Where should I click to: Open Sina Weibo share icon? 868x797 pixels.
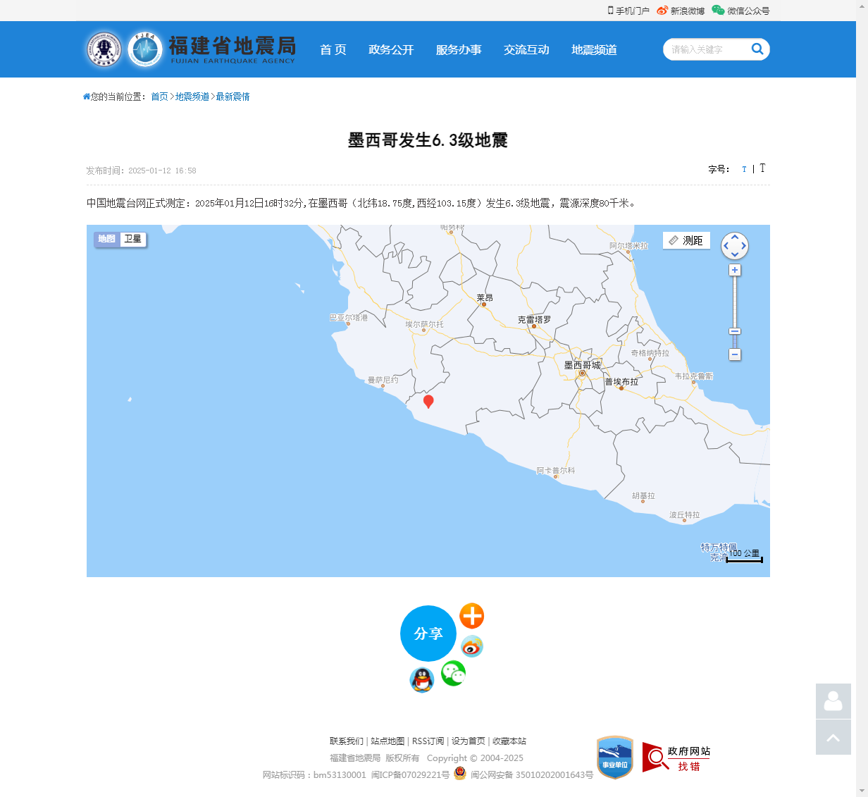pyautogui.click(x=471, y=645)
